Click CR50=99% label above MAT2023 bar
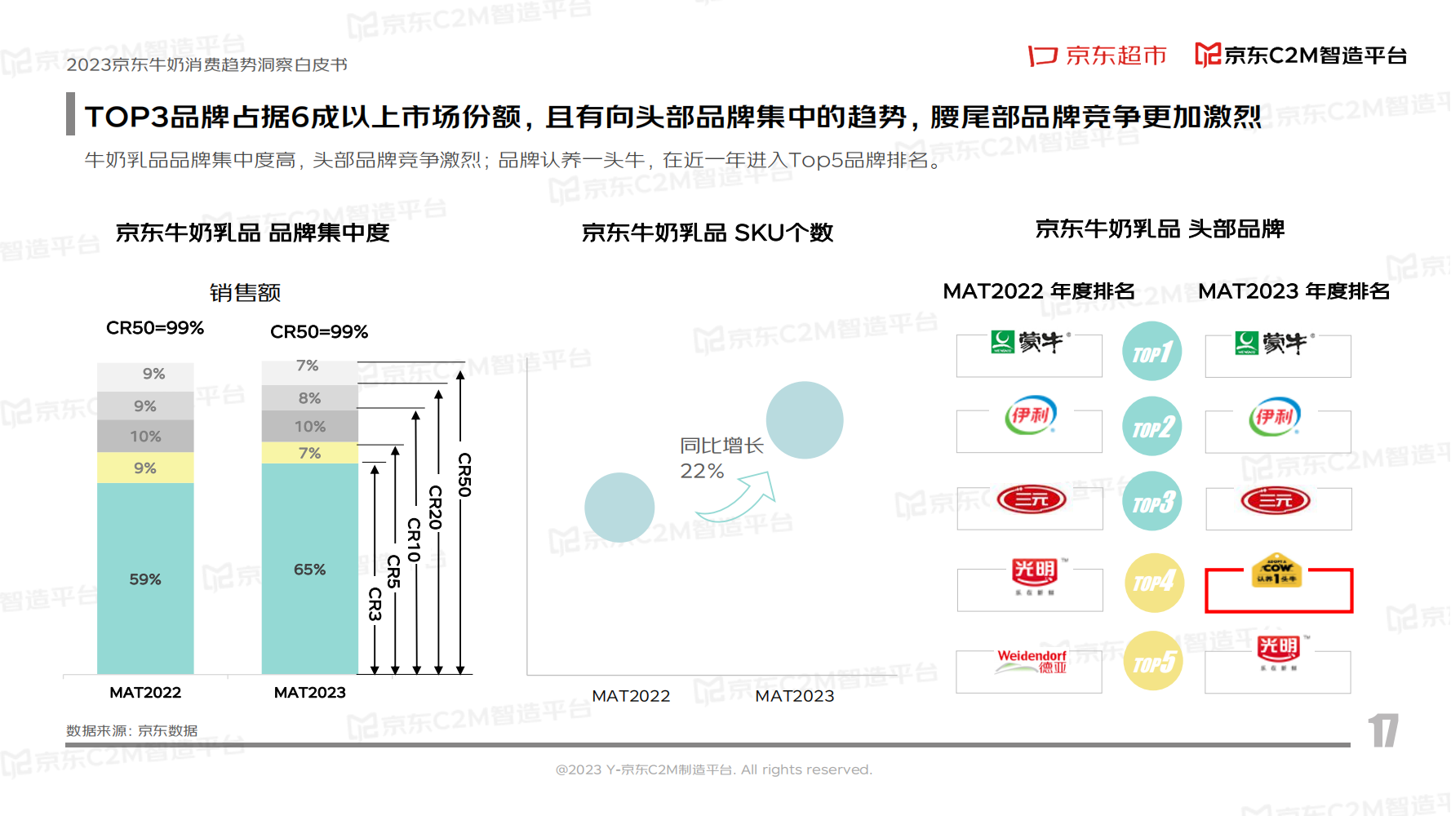The width and height of the screenshot is (1451, 816). [x=319, y=332]
